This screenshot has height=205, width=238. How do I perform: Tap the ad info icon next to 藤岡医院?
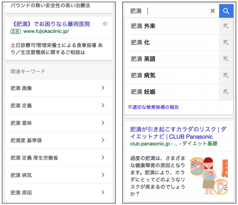[x=105, y=24]
